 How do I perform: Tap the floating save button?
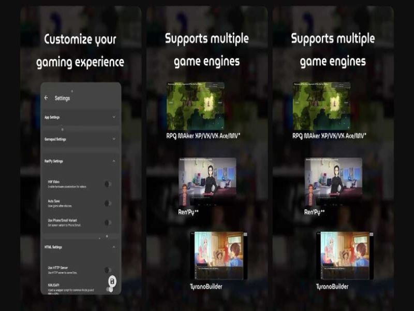click(112, 281)
